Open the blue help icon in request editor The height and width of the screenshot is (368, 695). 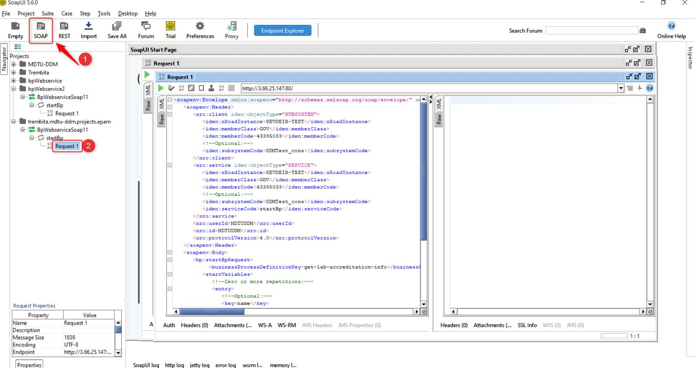pos(650,88)
